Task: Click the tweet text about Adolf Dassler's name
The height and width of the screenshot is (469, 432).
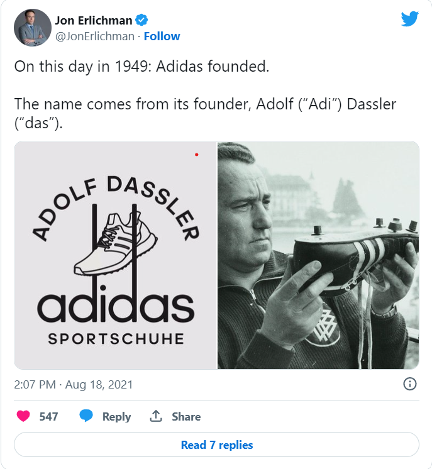Action: pos(205,113)
